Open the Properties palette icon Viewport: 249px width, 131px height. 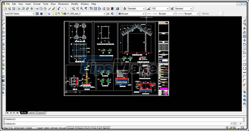tap(91, 9)
